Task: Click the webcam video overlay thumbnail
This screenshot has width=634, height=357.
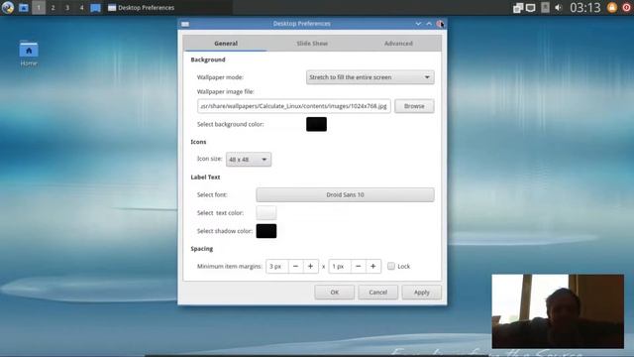Action: tap(558, 311)
